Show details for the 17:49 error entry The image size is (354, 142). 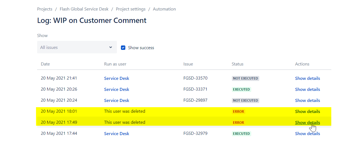[307, 122]
